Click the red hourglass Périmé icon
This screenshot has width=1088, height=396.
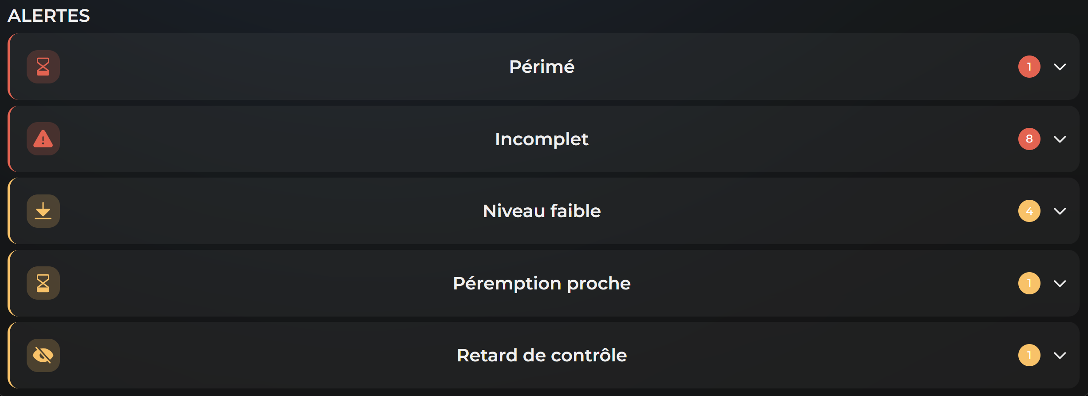[43, 67]
